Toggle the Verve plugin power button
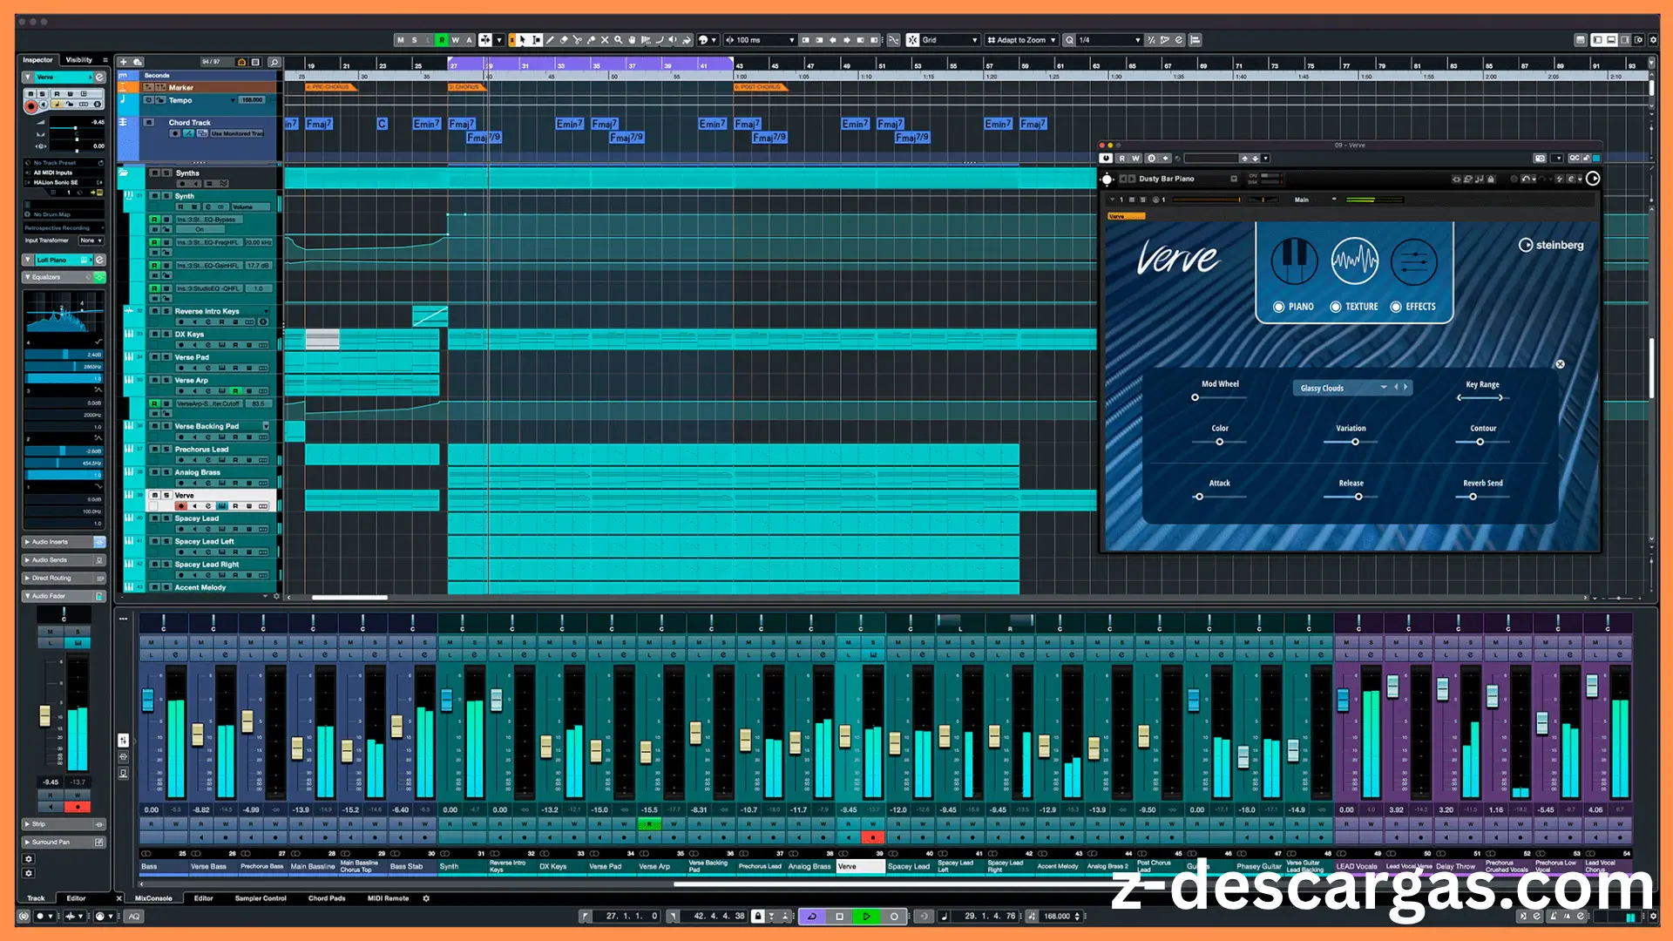 pos(1106,158)
